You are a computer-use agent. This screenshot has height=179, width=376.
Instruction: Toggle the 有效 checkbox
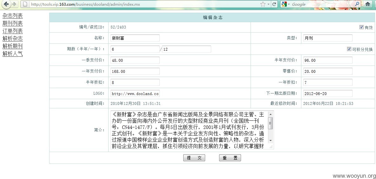click(x=362, y=27)
